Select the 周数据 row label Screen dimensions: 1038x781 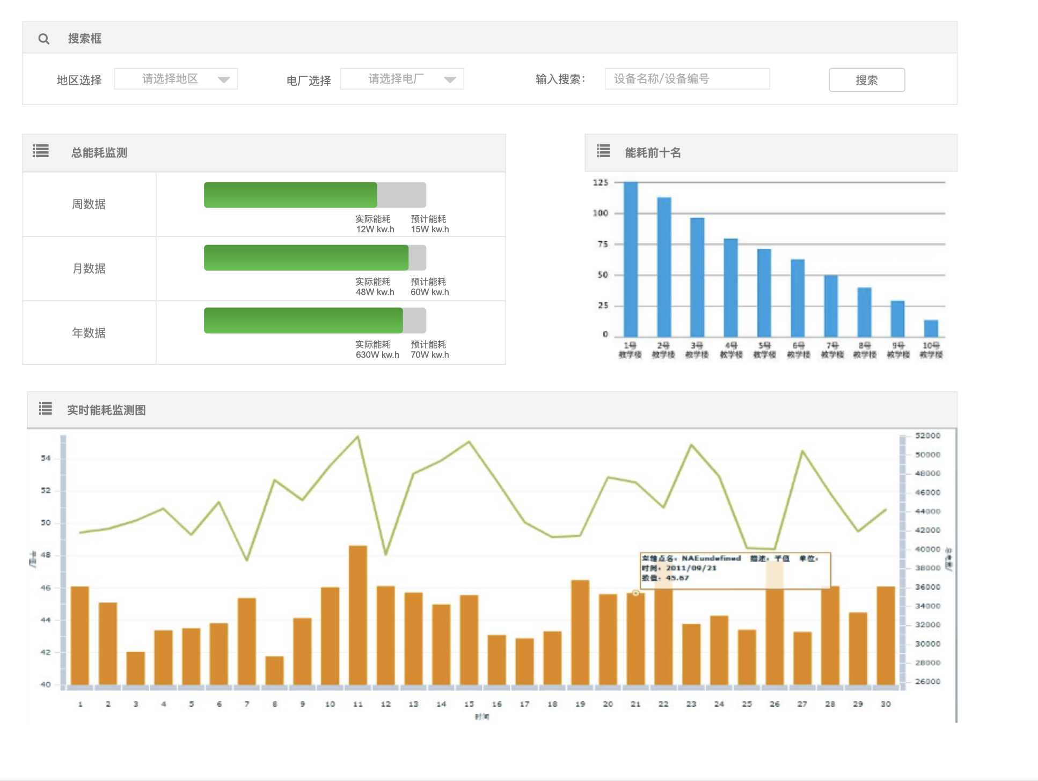point(89,204)
